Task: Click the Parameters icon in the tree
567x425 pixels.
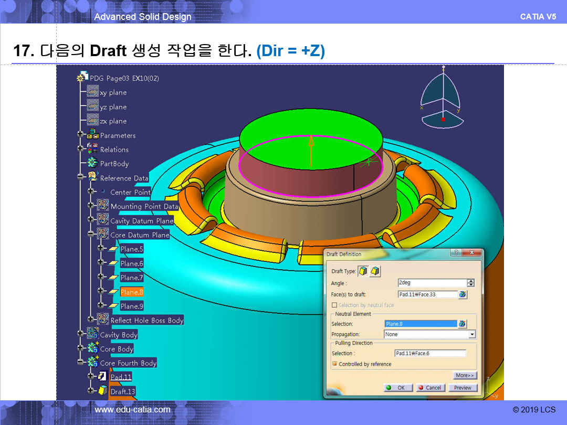Action: coord(93,135)
